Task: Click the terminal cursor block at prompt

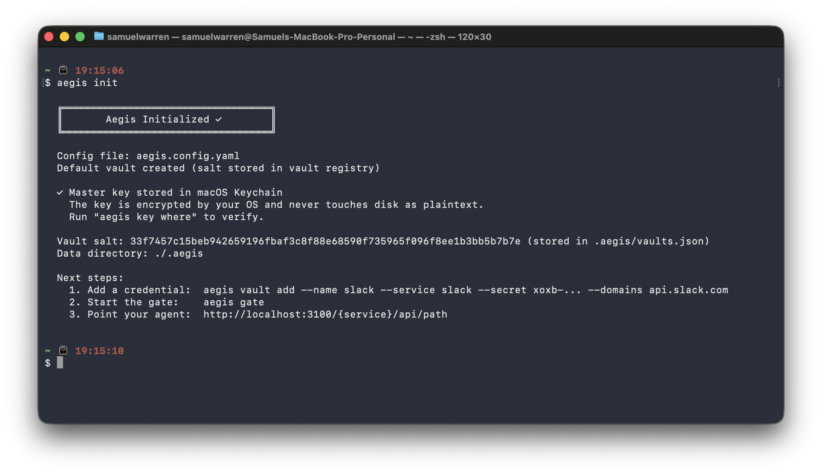Action: click(60, 363)
